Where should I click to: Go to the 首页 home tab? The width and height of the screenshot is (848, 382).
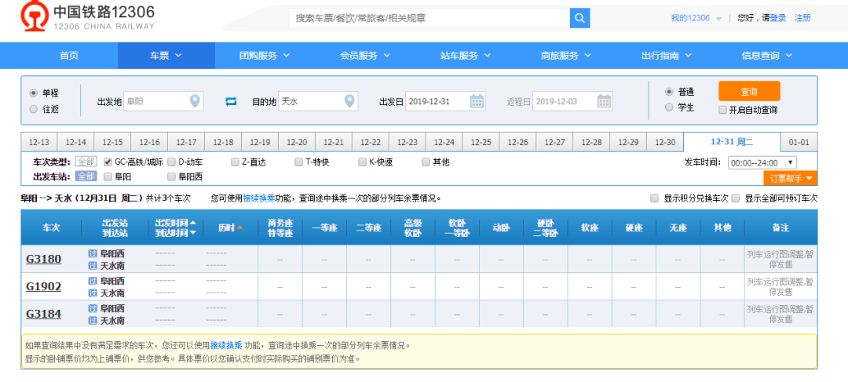69,55
